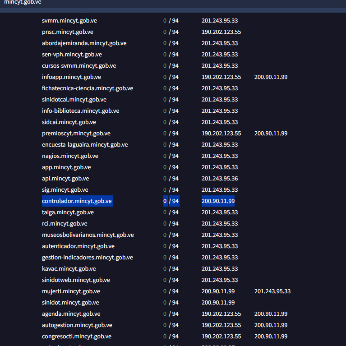This screenshot has height=346, width=346.
Task: Click IP 200.90.11.99 in autogestion row
Action: pyautogui.click(x=271, y=324)
